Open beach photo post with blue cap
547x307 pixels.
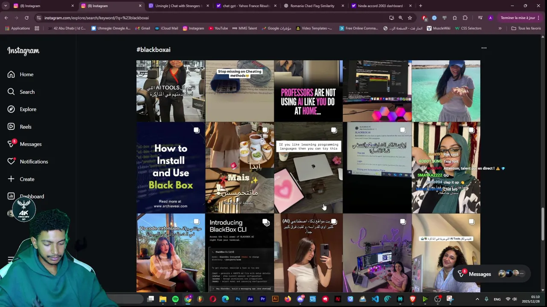pos(446,91)
